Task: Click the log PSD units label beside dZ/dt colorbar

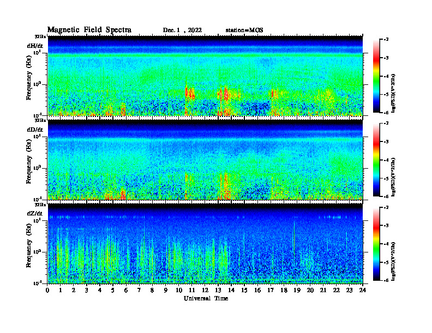Action: coord(394,261)
